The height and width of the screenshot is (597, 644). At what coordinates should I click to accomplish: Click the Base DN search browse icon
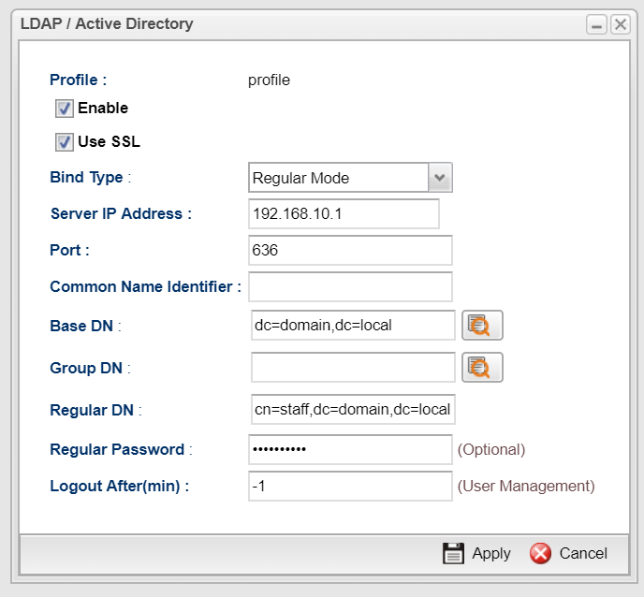tap(482, 326)
